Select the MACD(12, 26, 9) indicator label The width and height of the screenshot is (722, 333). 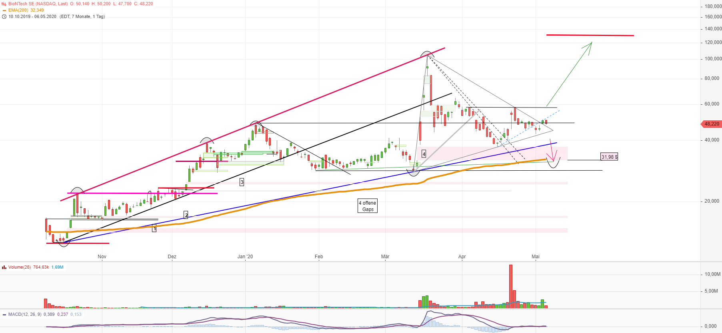tap(25, 315)
